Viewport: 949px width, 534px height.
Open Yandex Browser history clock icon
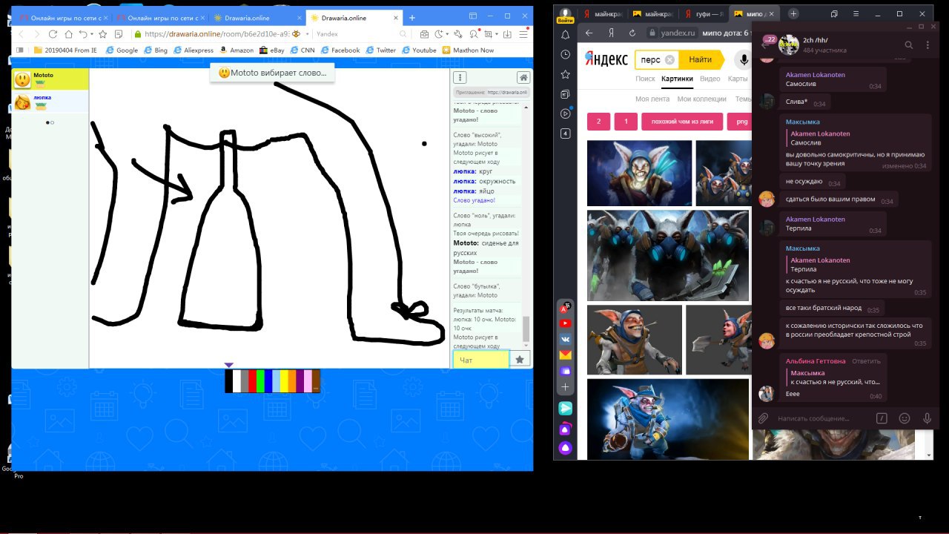(565, 55)
